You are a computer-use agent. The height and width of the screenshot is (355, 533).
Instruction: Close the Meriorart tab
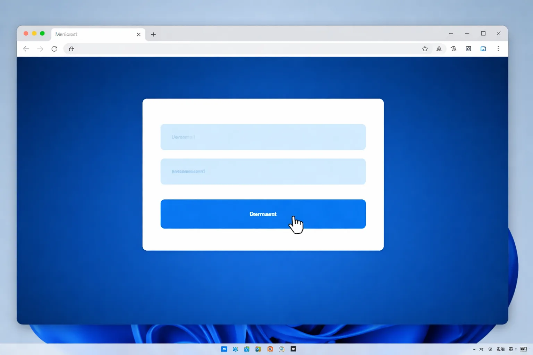point(139,34)
